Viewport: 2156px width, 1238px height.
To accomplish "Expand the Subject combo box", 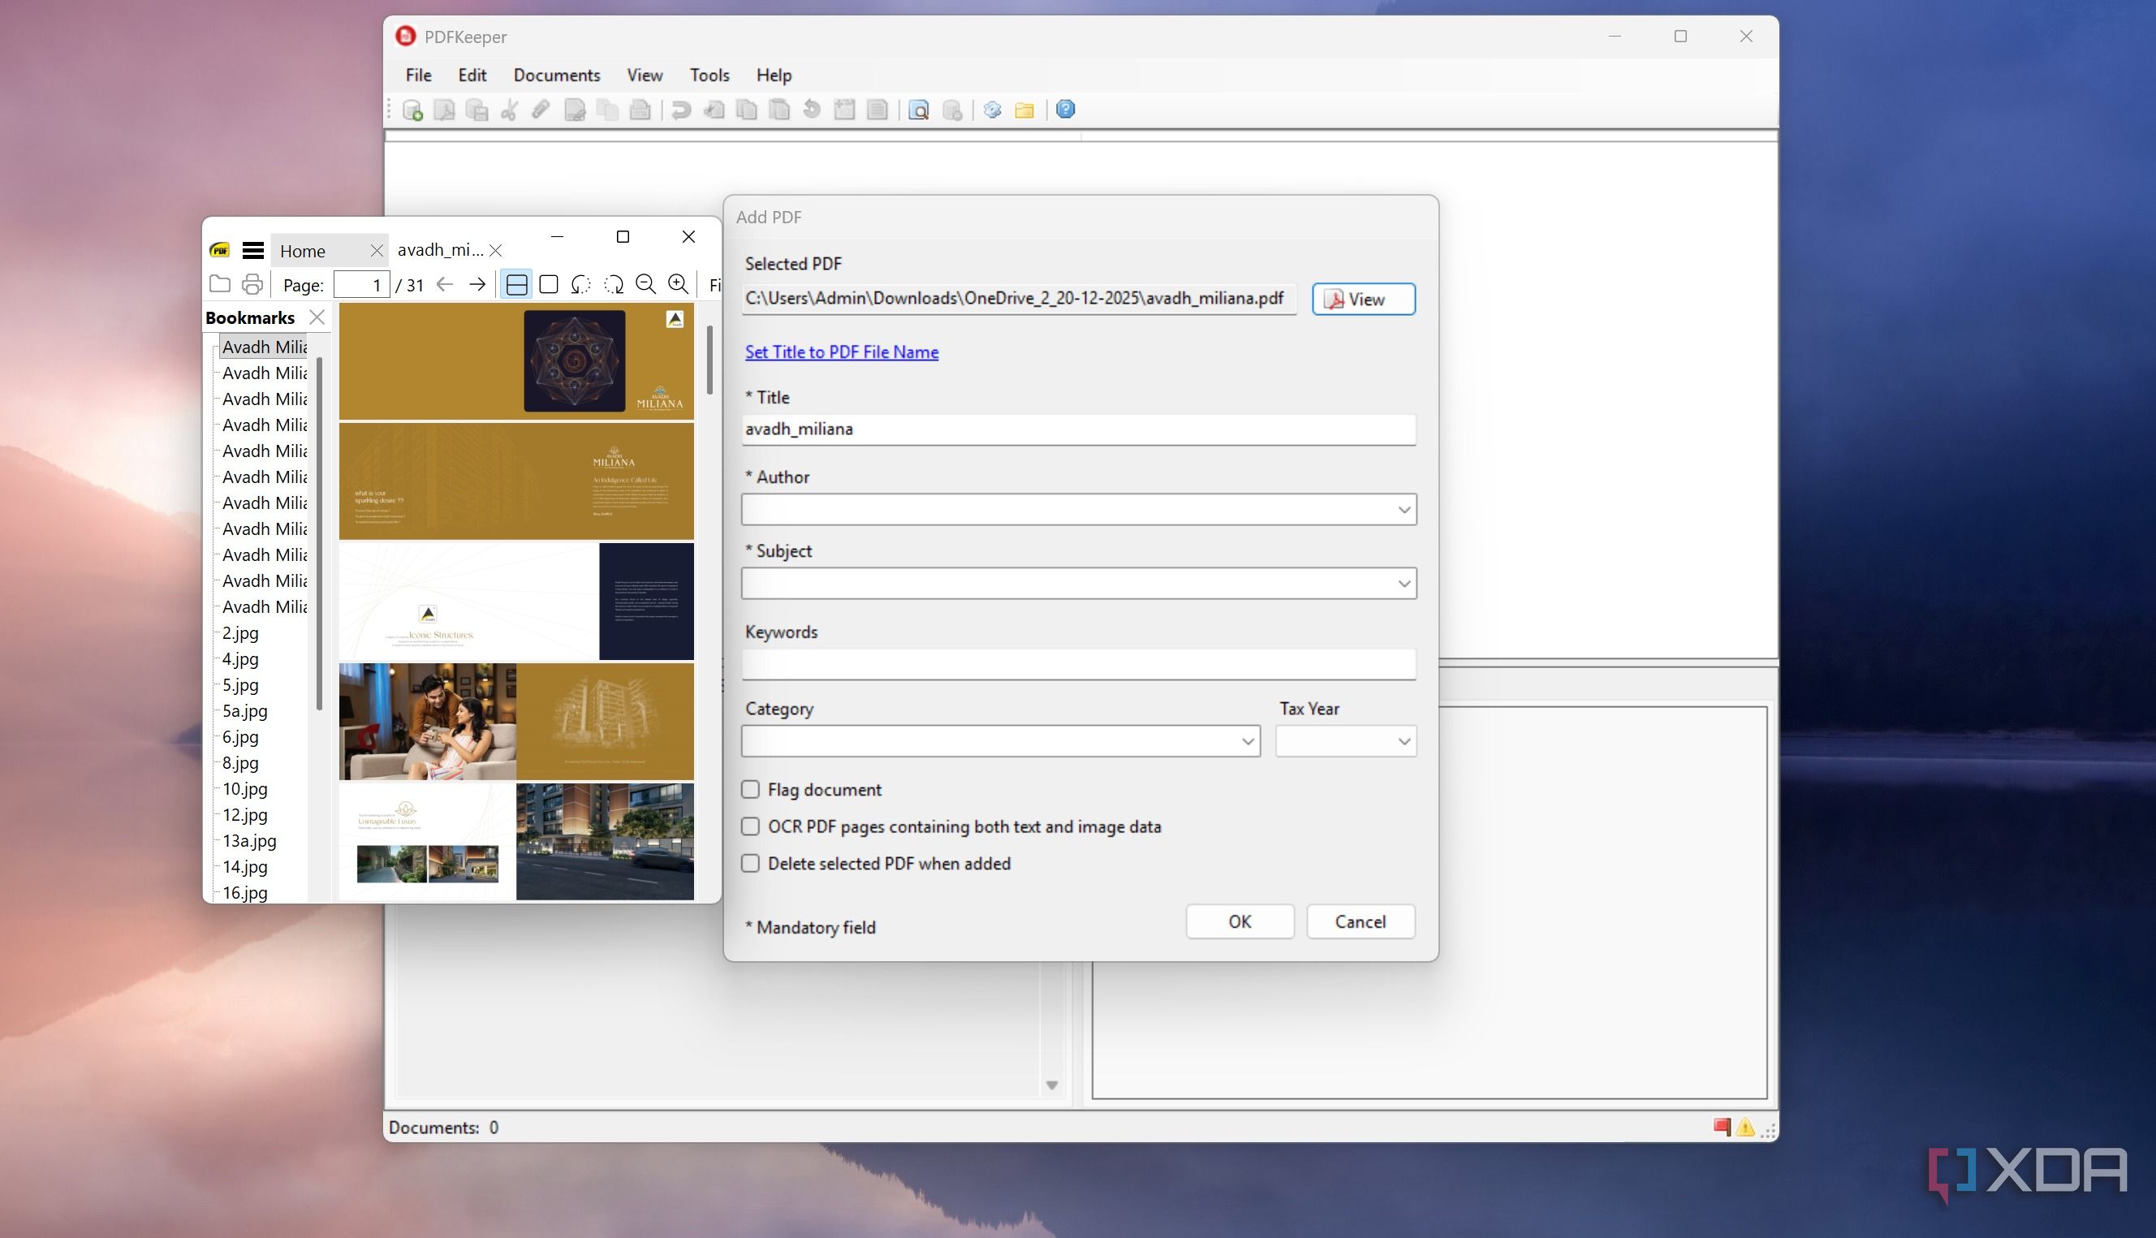I will (x=1404, y=584).
